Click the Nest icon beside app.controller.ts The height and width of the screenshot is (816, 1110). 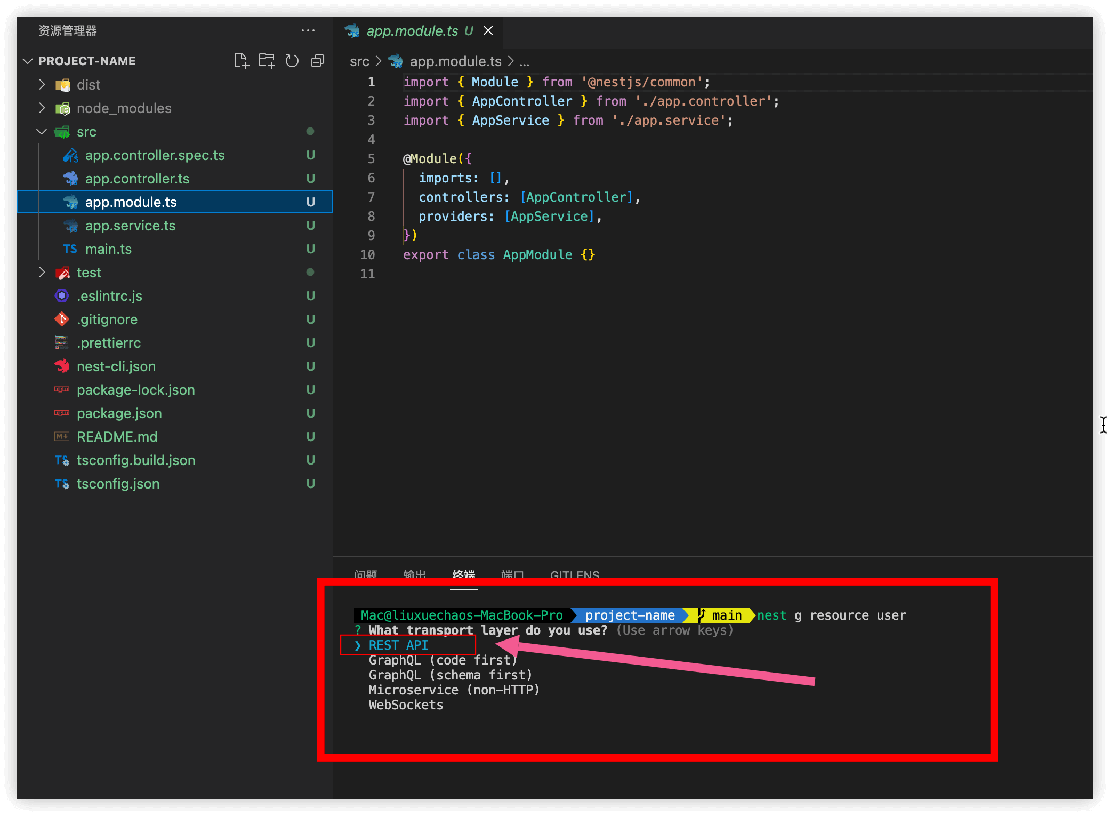pyautogui.click(x=71, y=179)
